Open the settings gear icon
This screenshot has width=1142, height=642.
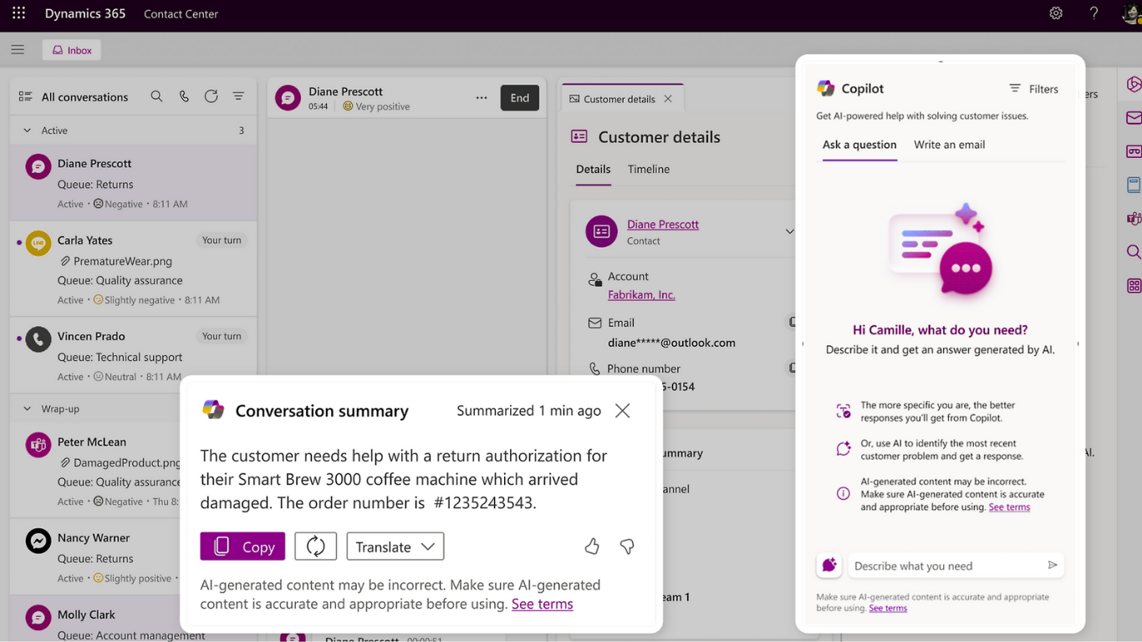click(x=1056, y=13)
